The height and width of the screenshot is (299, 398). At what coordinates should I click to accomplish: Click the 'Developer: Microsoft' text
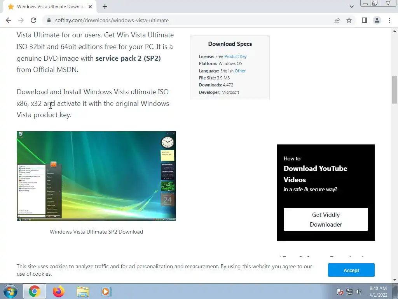pyautogui.click(x=219, y=92)
